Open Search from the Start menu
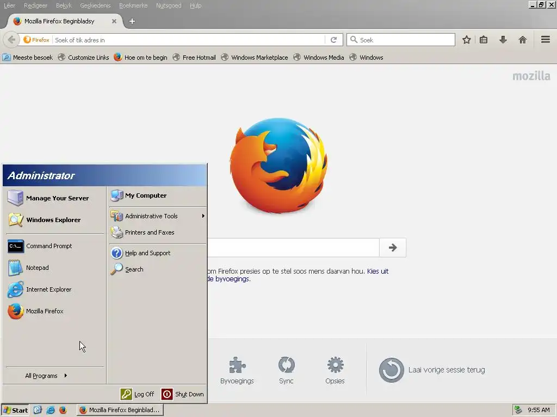This screenshot has height=417, width=557. click(x=158, y=269)
